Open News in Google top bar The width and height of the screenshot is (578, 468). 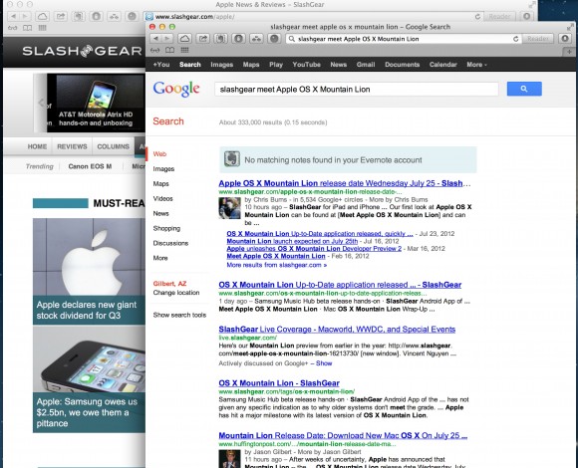tap(339, 65)
